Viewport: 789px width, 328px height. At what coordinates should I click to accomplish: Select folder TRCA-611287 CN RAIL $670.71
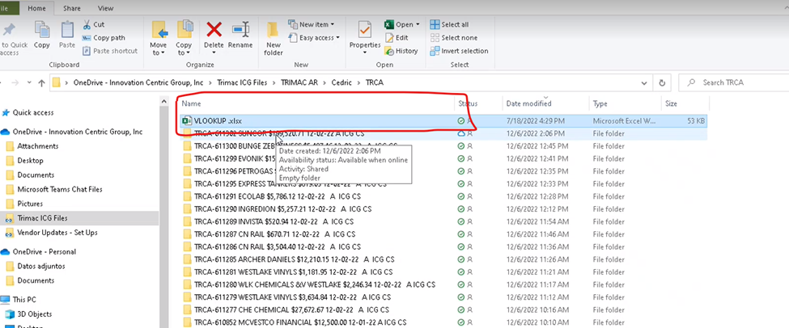[443, 234]
